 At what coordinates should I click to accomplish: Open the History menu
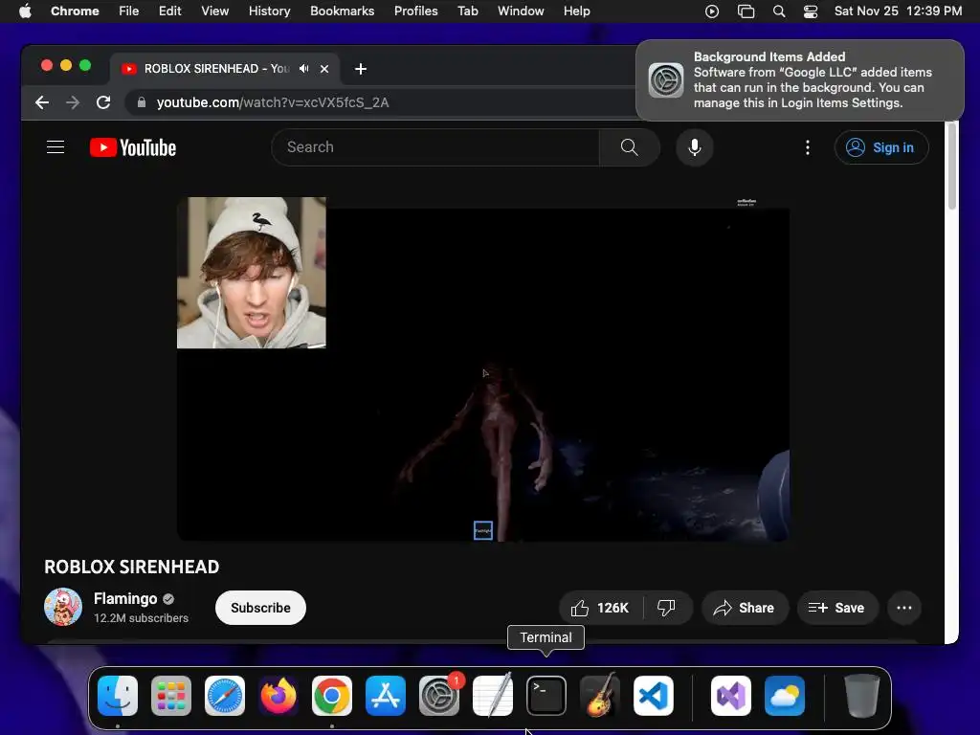point(269,11)
